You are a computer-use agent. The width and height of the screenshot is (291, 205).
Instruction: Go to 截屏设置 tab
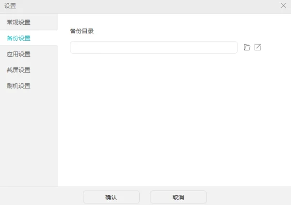[29, 70]
